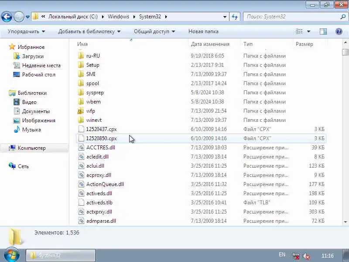Viewport: 349px width, 262px height.
Task: Select the winevt folder icon
Action: [81, 120]
